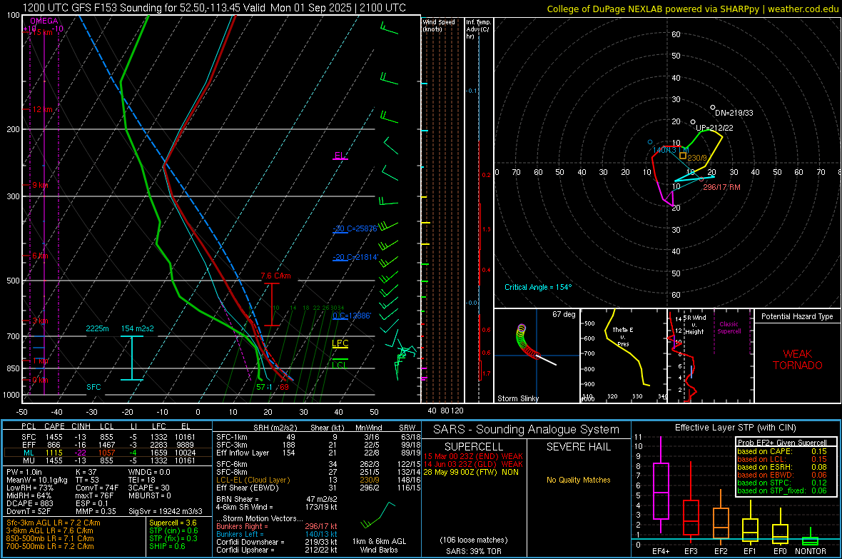
Task: Select the '15 Mar 00 23Z (END)' analogue
Action: (473, 456)
